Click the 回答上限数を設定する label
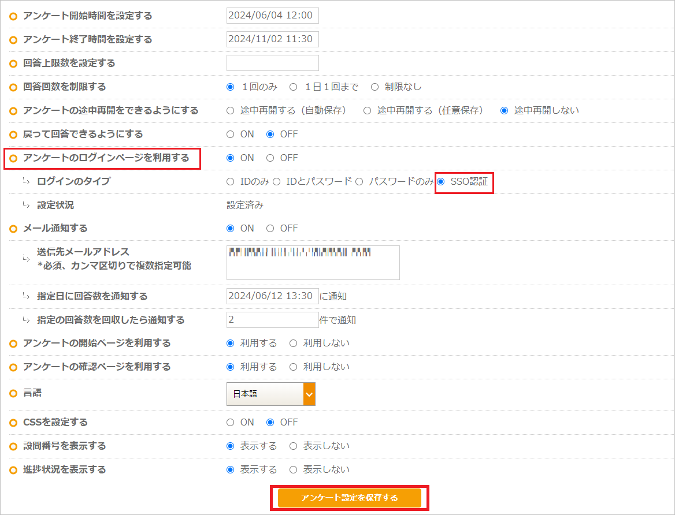The image size is (675, 515). (x=69, y=63)
